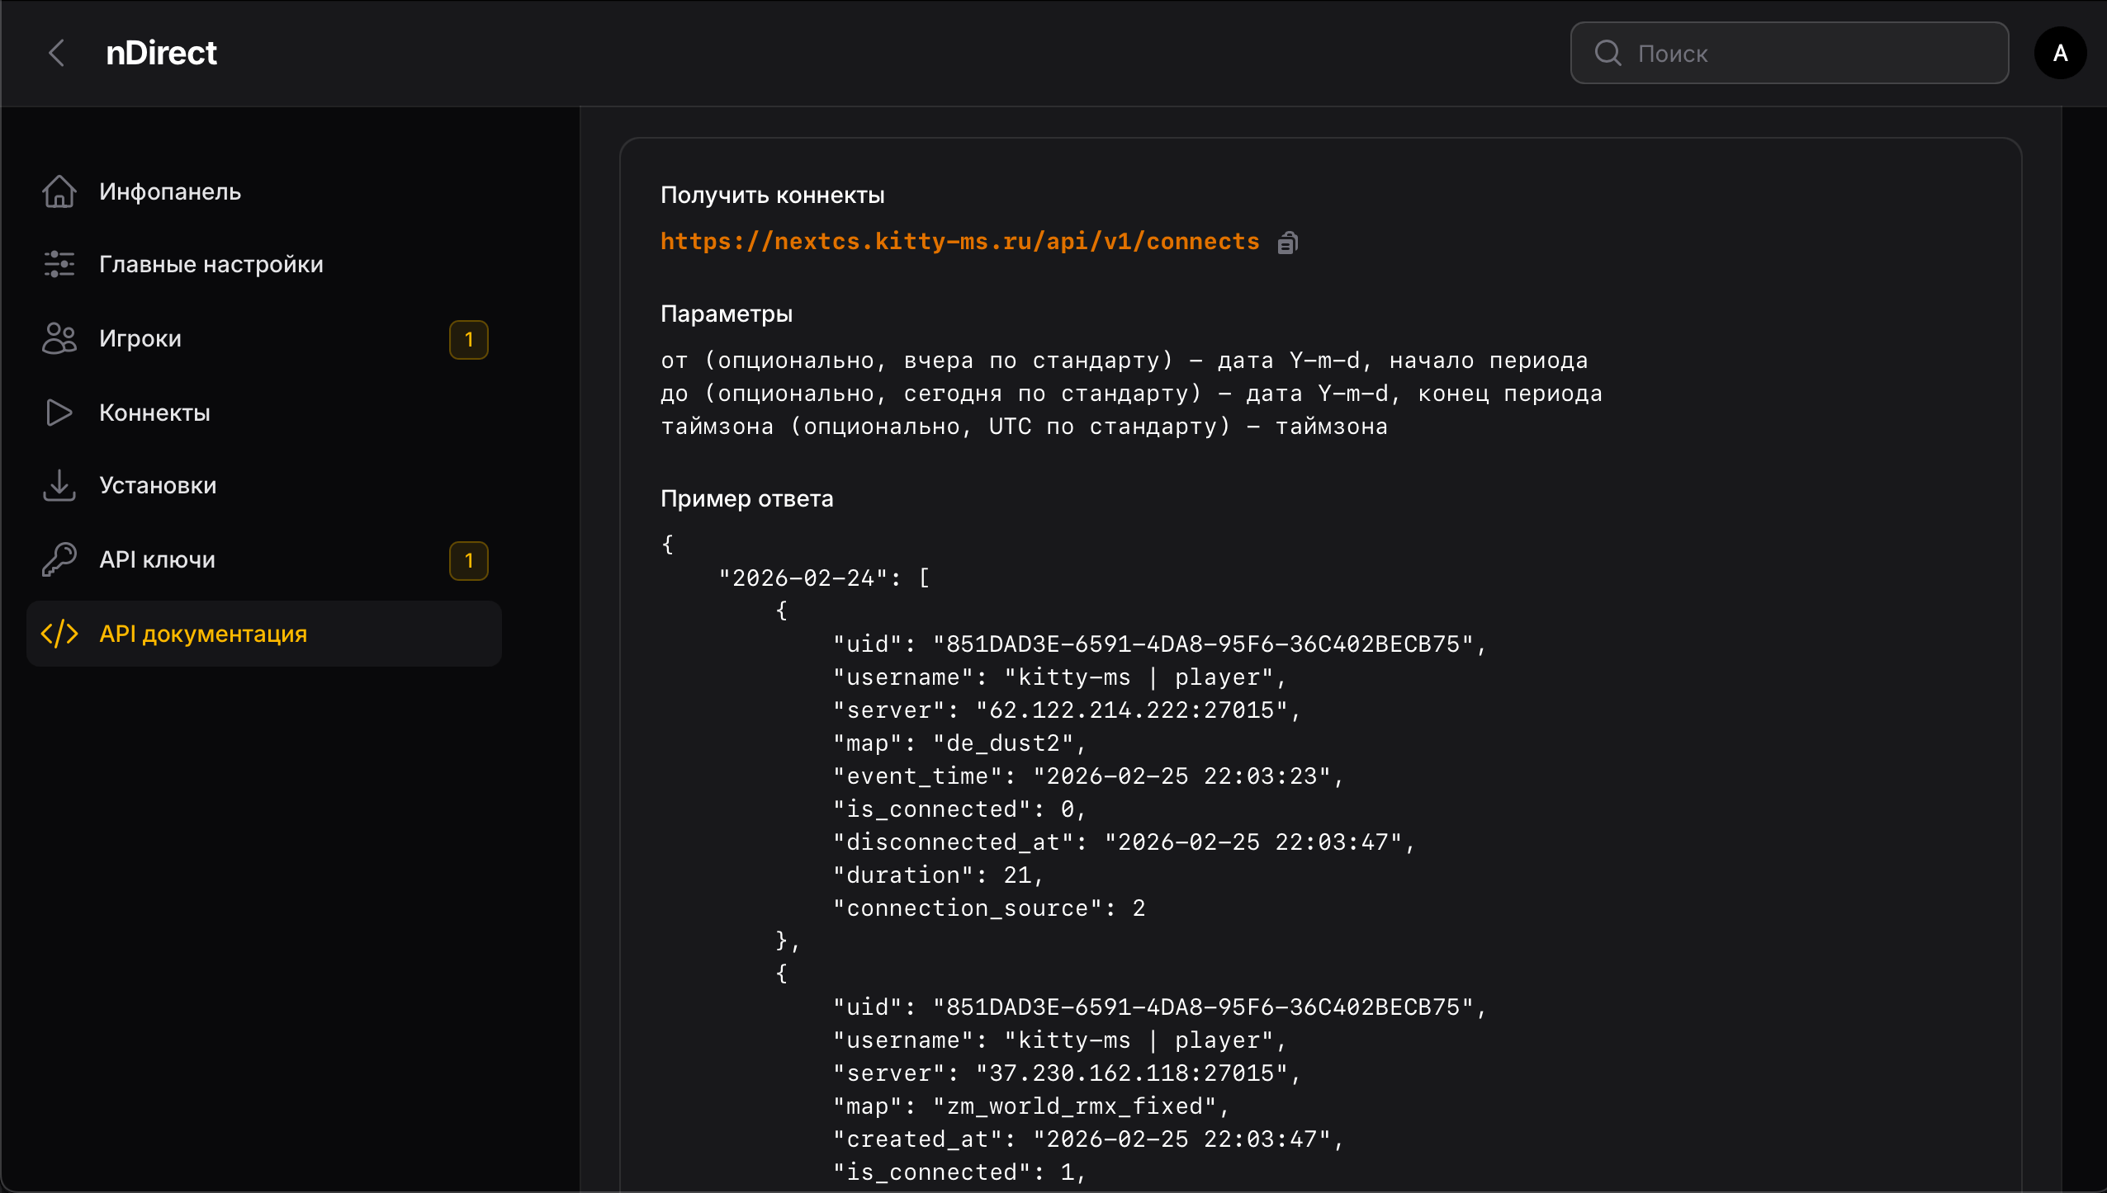Open the Игроки section
Screen dimensions: 2107x1193
pyautogui.click(x=140, y=337)
